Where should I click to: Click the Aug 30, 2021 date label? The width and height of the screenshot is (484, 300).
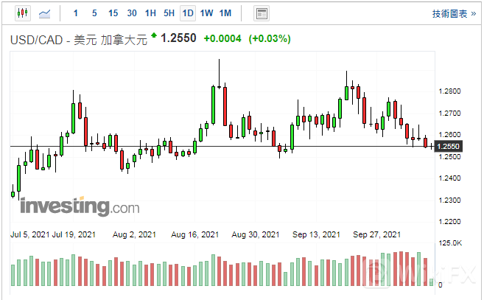pyautogui.click(x=256, y=235)
